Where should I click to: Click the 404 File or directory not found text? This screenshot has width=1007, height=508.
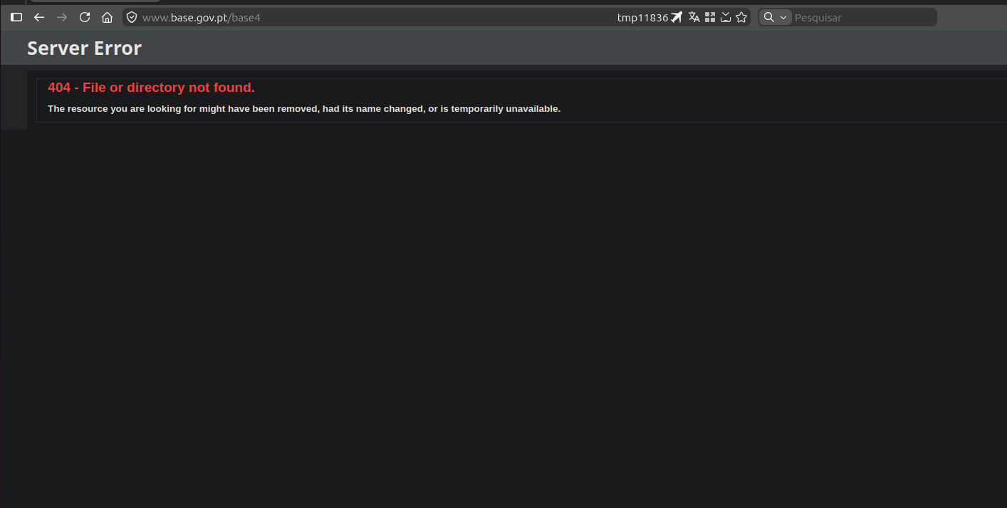coord(151,88)
